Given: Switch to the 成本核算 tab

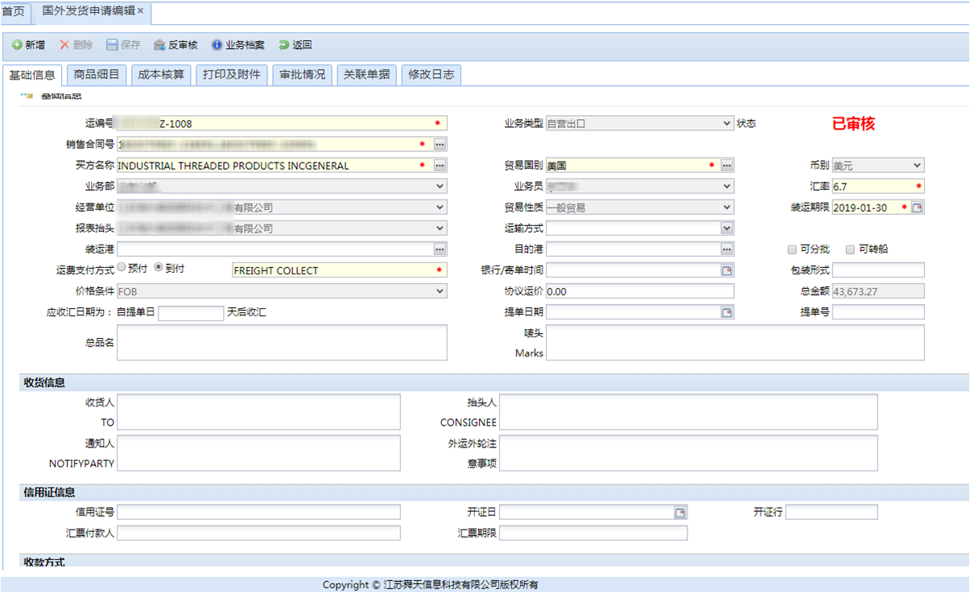Looking at the screenshot, I should click(161, 75).
